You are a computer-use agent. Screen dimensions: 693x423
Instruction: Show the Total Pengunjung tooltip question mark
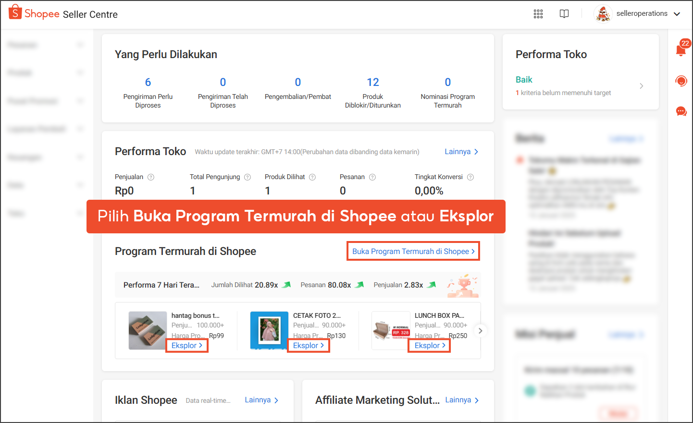247,177
